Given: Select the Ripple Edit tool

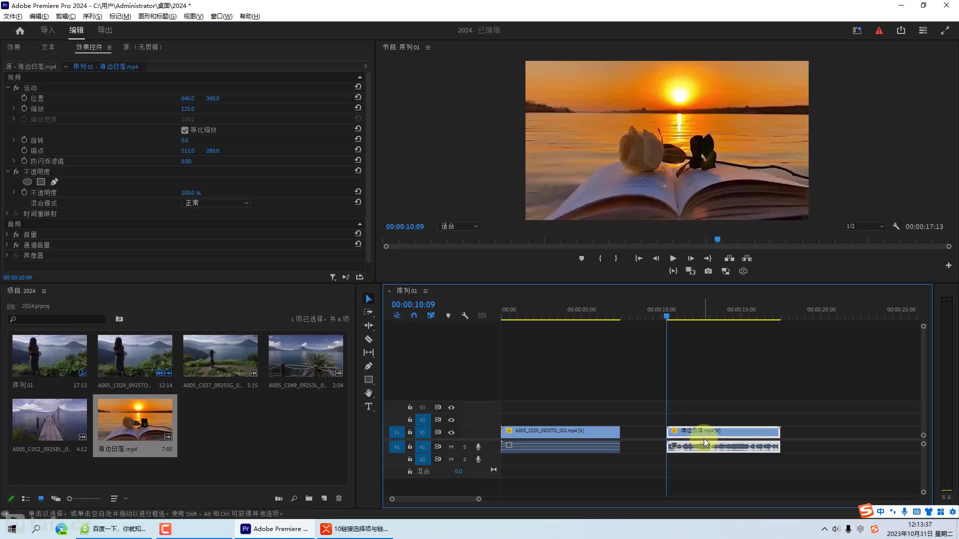Looking at the screenshot, I should point(369,325).
